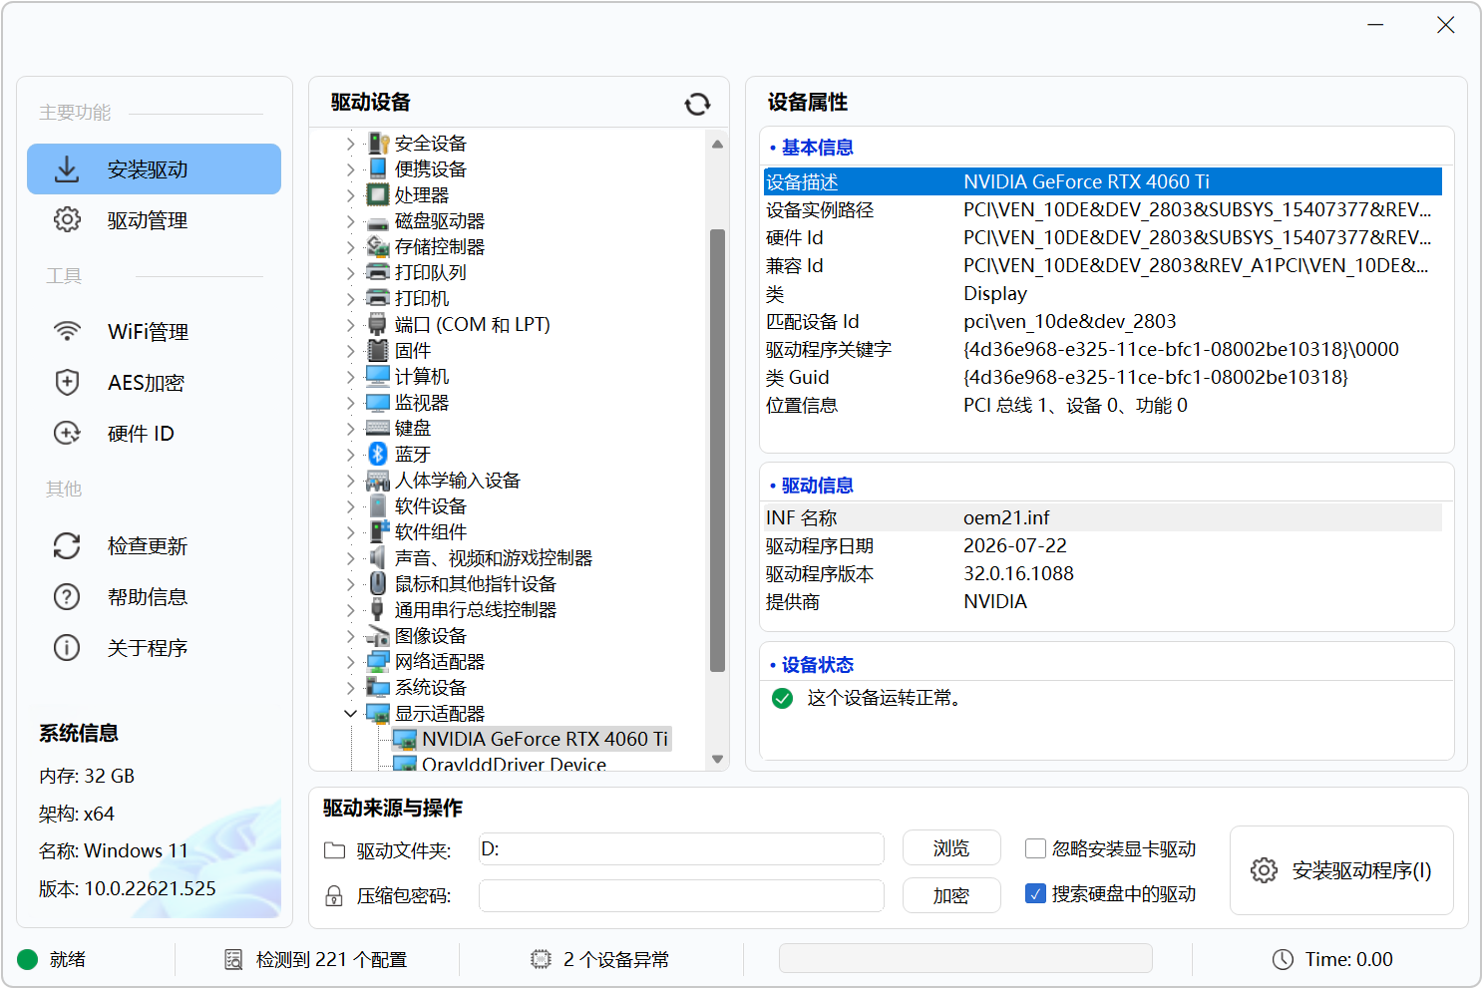Go to AES加密 tool
The width and height of the screenshot is (1483, 989).
[x=155, y=383]
